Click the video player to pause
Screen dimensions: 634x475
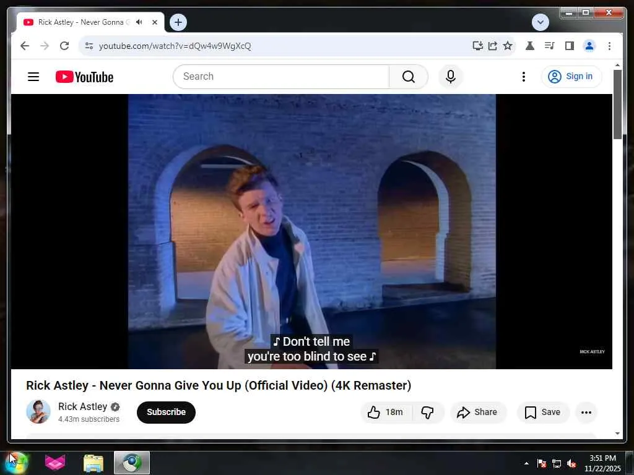[312, 231]
